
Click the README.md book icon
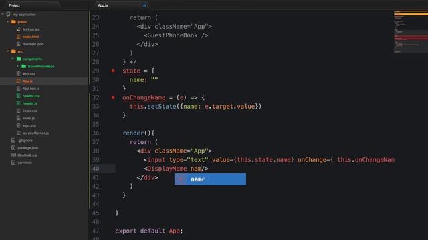coord(13,155)
